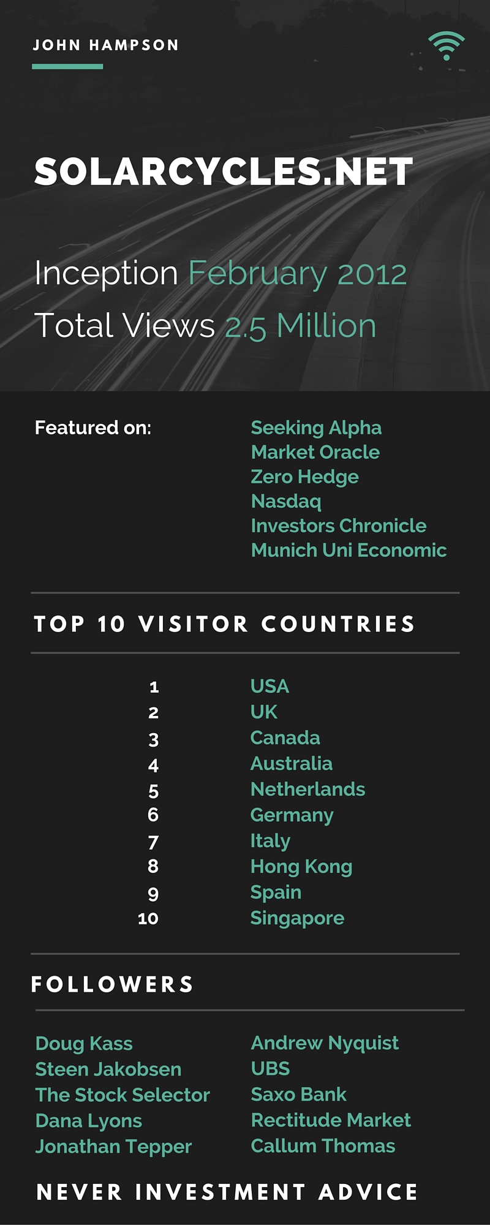The image size is (490, 1225).
Task: Click the John Hampson author name
Action: click(105, 45)
